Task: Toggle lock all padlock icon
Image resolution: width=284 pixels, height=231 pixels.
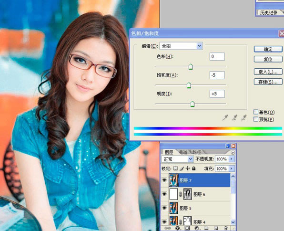Action: [x=193, y=168]
